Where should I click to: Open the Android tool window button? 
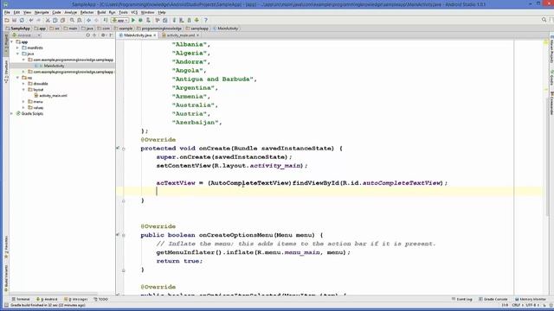point(47,300)
